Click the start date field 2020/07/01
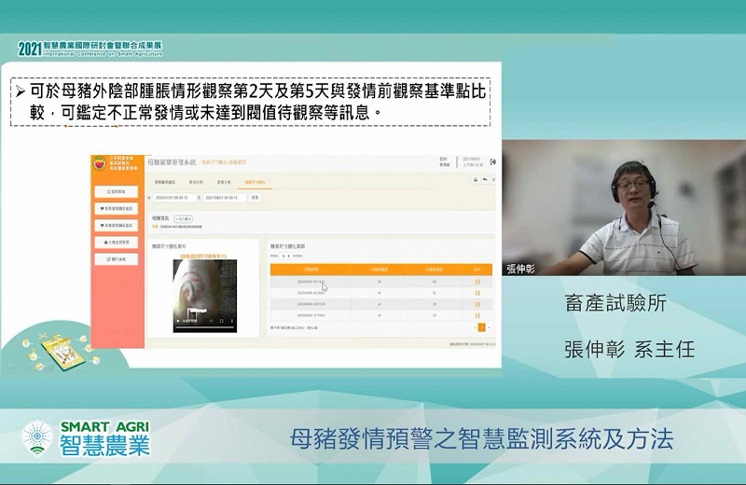 tap(173, 198)
